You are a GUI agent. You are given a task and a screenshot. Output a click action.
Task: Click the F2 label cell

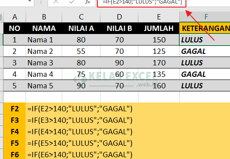click(x=15, y=109)
